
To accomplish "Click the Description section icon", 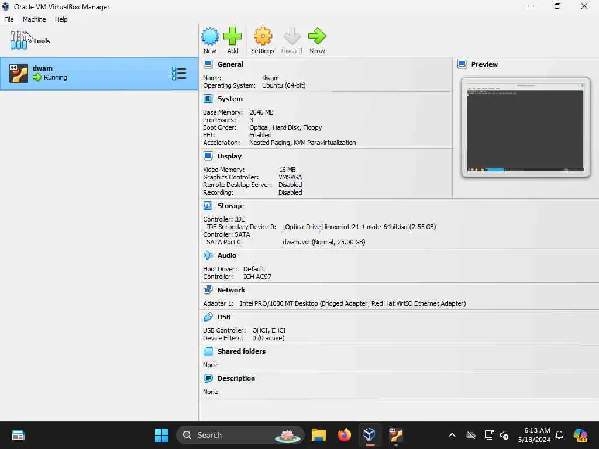I will [x=208, y=378].
